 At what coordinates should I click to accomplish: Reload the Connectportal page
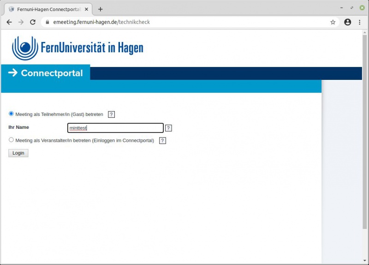tap(33, 22)
